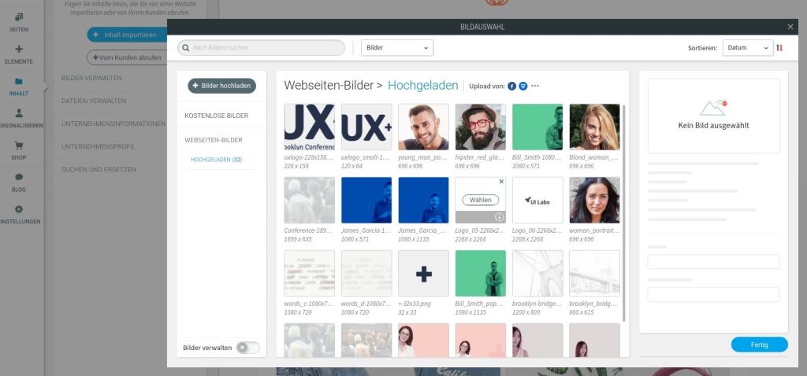Click the Bilder hochladen button
The width and height of the screenshot is (807, 376).
click(x=221, y=86)
